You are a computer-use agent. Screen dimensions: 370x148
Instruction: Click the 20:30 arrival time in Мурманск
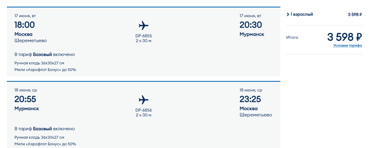point(251,25)
